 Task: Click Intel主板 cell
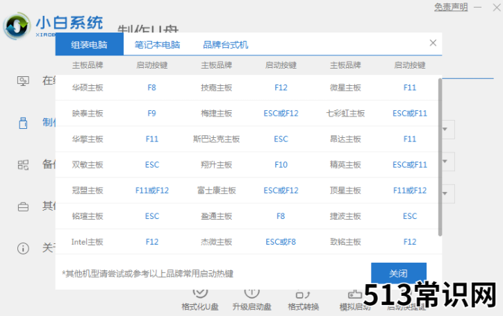[88, 242]
